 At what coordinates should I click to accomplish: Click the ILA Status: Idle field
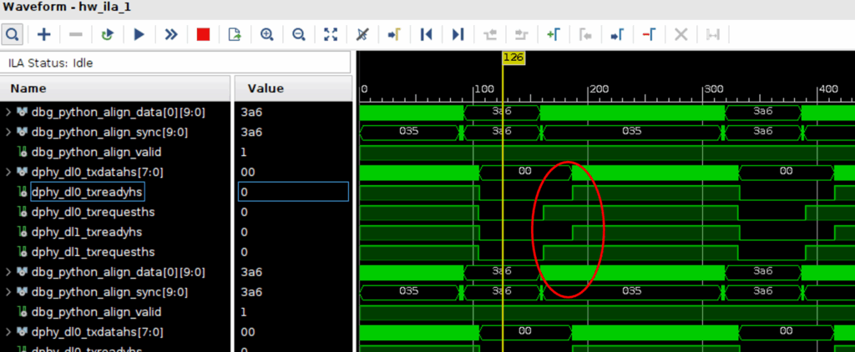coord(175,63)
